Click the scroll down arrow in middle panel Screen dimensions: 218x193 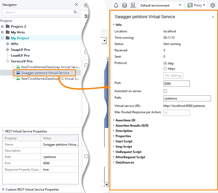click(106, 185)
